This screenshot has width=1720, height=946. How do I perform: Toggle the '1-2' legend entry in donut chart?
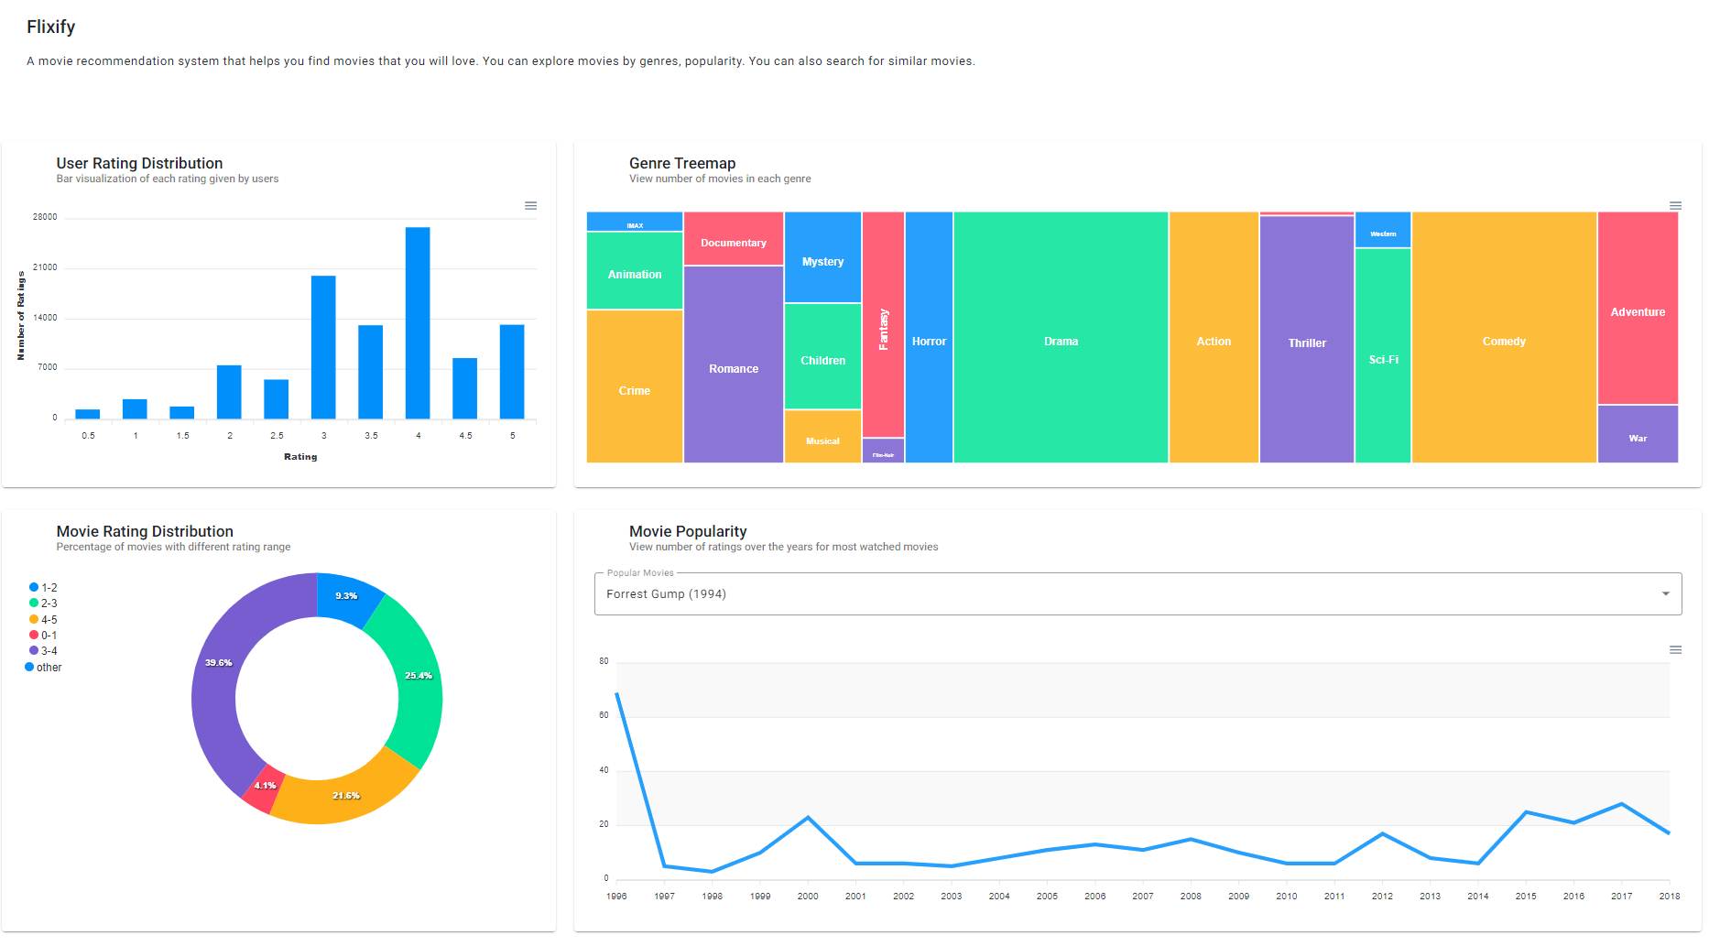pyautogui.click(x=48, y=587)
